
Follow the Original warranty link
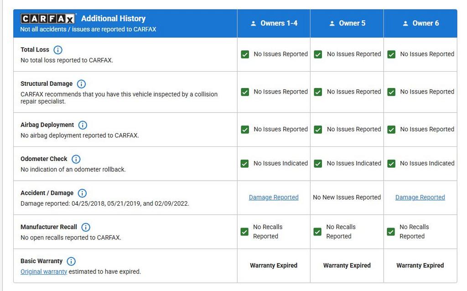[44, 272]
